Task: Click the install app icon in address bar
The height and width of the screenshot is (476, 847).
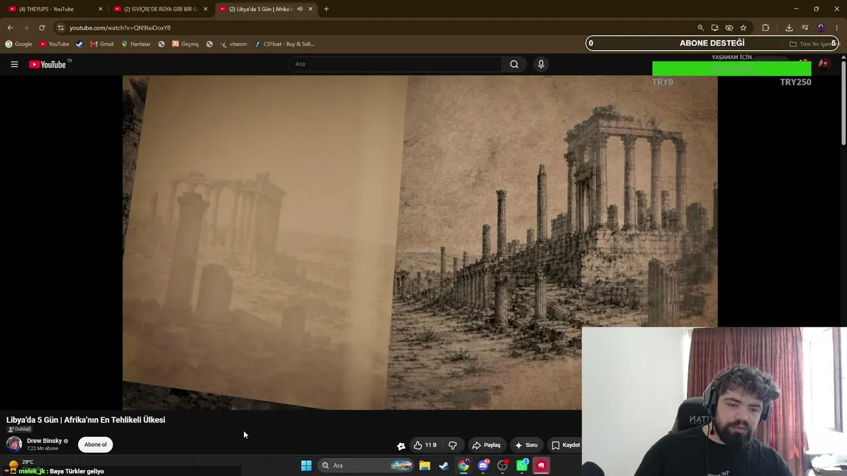Action: (x=715, y=28)
